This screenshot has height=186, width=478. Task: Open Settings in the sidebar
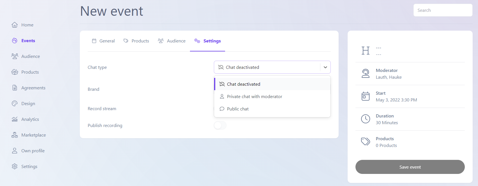pyautogui.click(x=29, y=166)
